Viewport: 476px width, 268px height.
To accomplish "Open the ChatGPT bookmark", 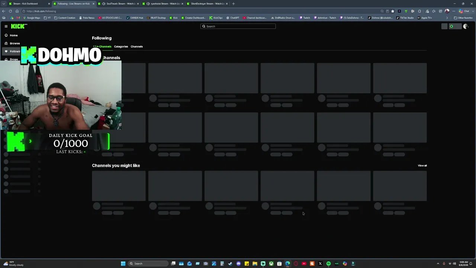I will [x=232, y=18].
